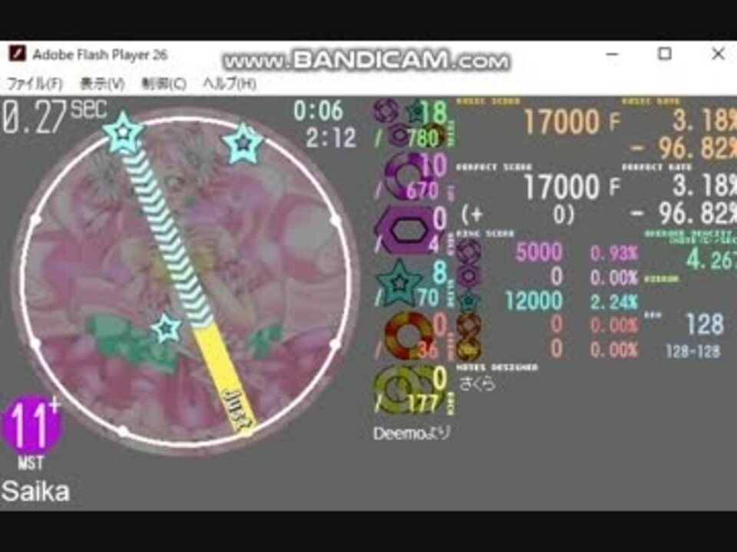Click the 177 count
Image resolution: width=737 pixels, height=552 pixels.
424,403
